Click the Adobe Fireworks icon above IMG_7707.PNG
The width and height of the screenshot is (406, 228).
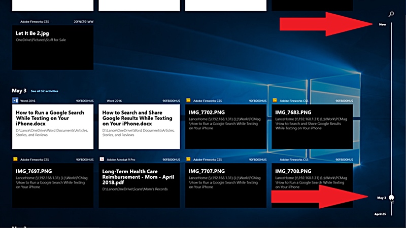point(188,159)
